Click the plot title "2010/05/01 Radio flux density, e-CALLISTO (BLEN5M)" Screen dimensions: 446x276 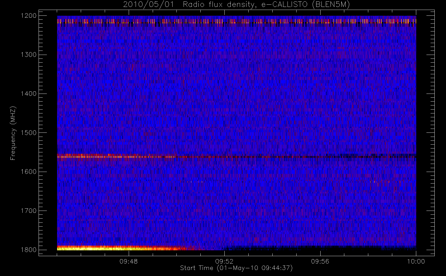[x=237, y=5]
